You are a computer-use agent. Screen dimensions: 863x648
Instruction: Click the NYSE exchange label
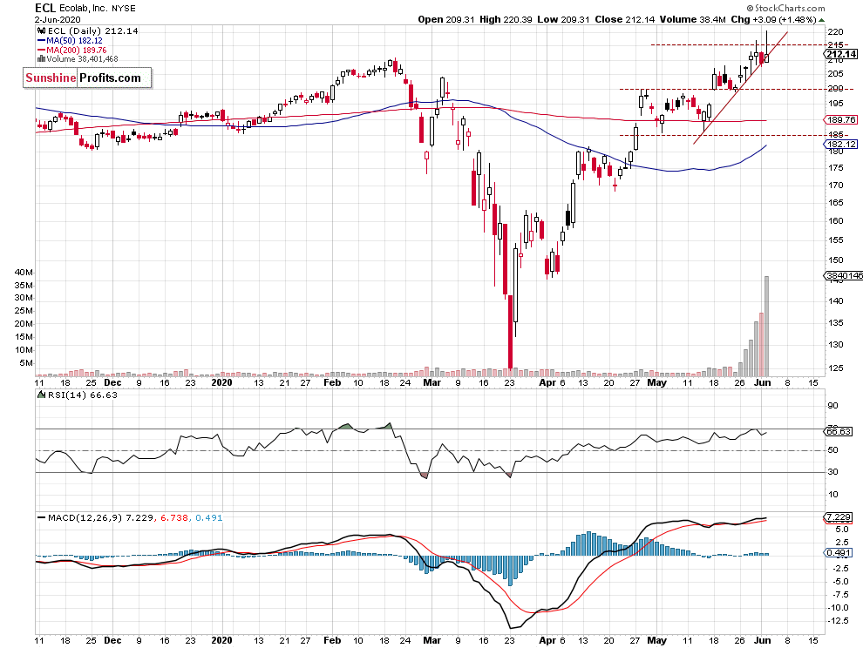click(x=123, y=8)
